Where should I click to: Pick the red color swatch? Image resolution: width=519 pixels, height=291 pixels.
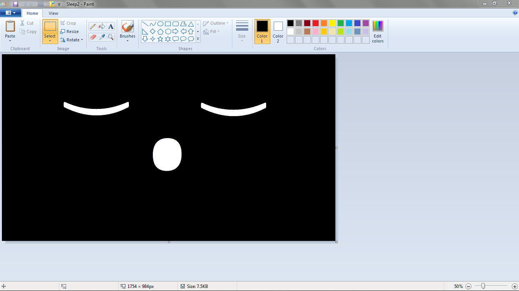(316, 23)
